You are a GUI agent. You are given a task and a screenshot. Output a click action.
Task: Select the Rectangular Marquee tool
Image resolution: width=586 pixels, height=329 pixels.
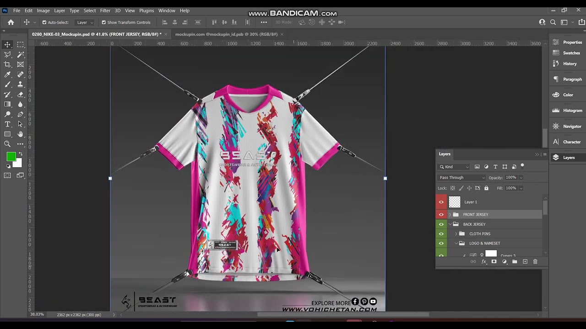click(x=21, y=44)
